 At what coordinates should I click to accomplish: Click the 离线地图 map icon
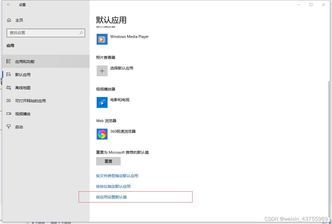coord(9,88)
